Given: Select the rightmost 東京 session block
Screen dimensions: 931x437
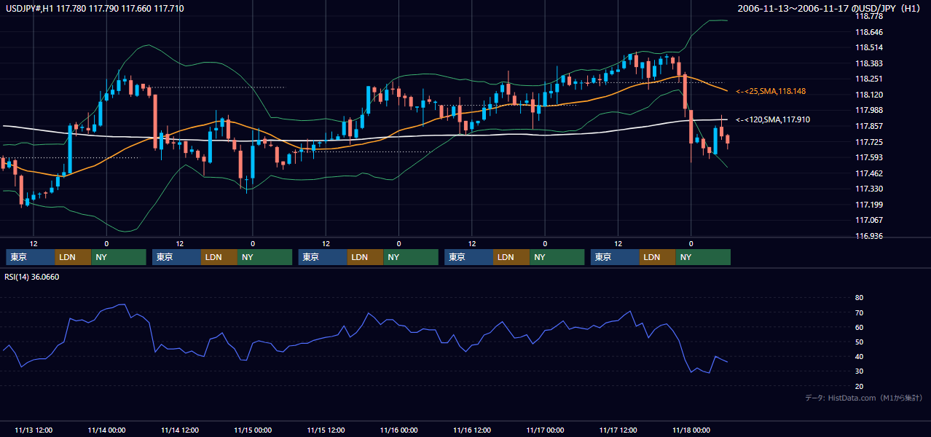Looking at the screenshot, I should (x=615, y=257).
